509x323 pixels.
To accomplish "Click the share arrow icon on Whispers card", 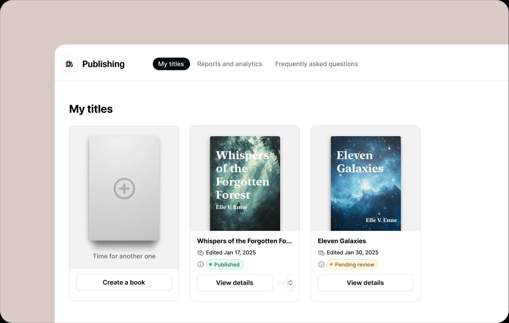I will pyautogui.click(x=290, y=283).
